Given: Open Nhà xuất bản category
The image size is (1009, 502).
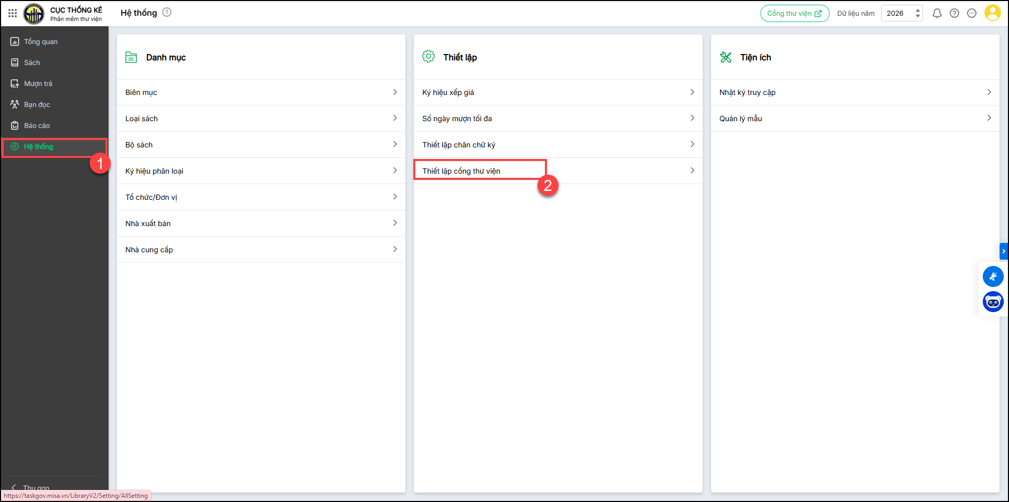Looking at the screenshot, I should pos(261,223).
